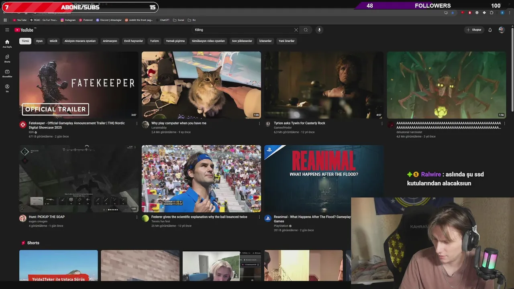Click the IGN channel avatar
This screenshot has width=514, height=289.
[23, 125]
